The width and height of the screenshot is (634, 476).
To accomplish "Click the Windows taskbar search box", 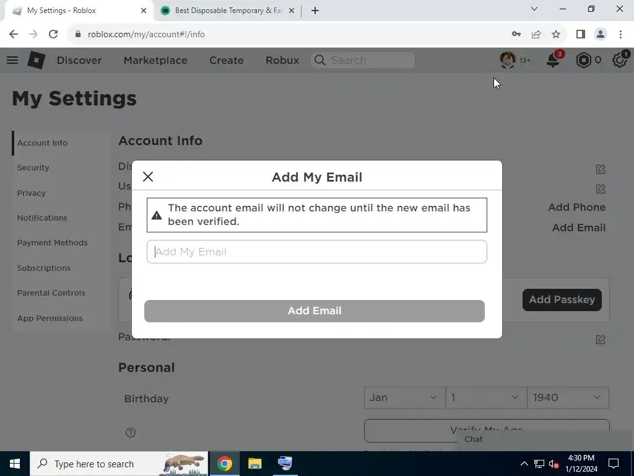I will (119, 464).
